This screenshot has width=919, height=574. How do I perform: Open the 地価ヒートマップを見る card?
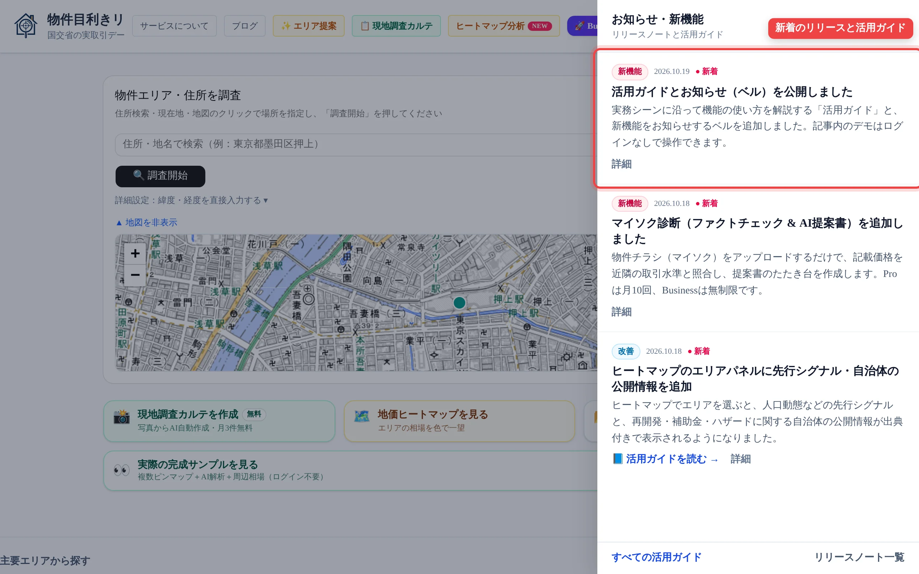point(459,421)
